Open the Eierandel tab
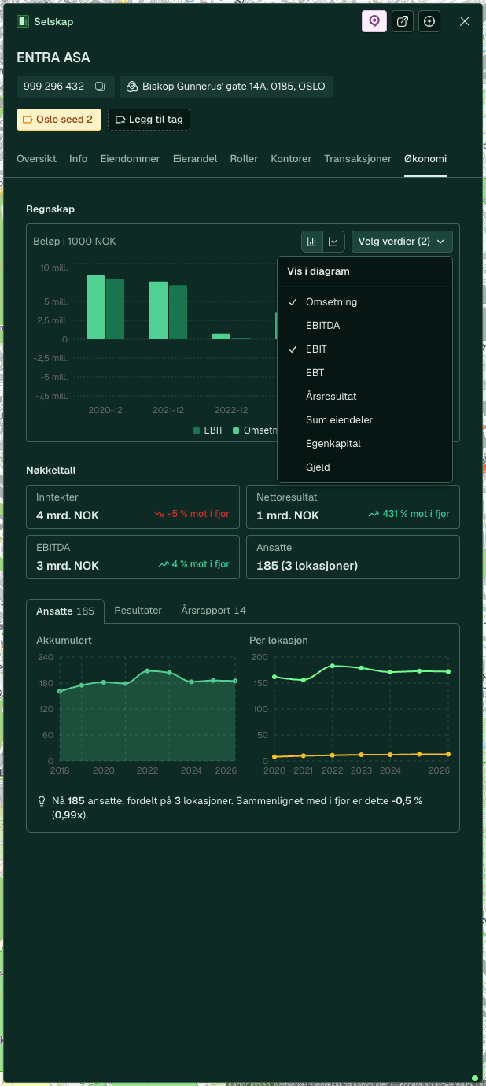486x1086 pixels. click(x=195, y=159)
